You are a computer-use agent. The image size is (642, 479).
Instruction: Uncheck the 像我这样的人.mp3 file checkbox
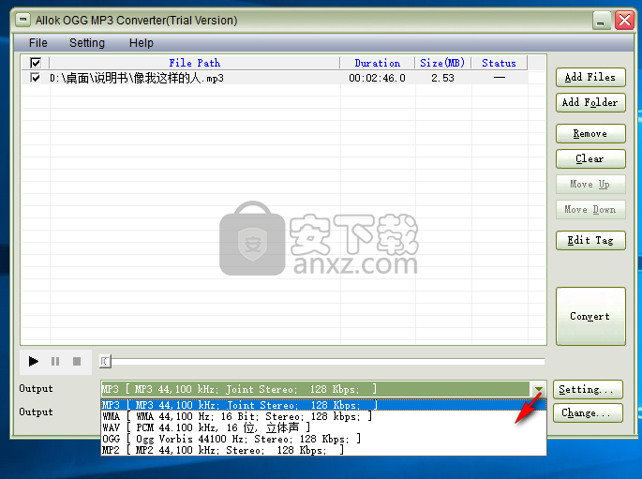36,78
